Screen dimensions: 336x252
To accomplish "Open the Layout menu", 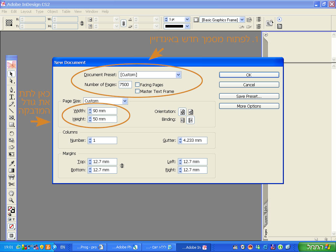I will (x=26, y=11).
